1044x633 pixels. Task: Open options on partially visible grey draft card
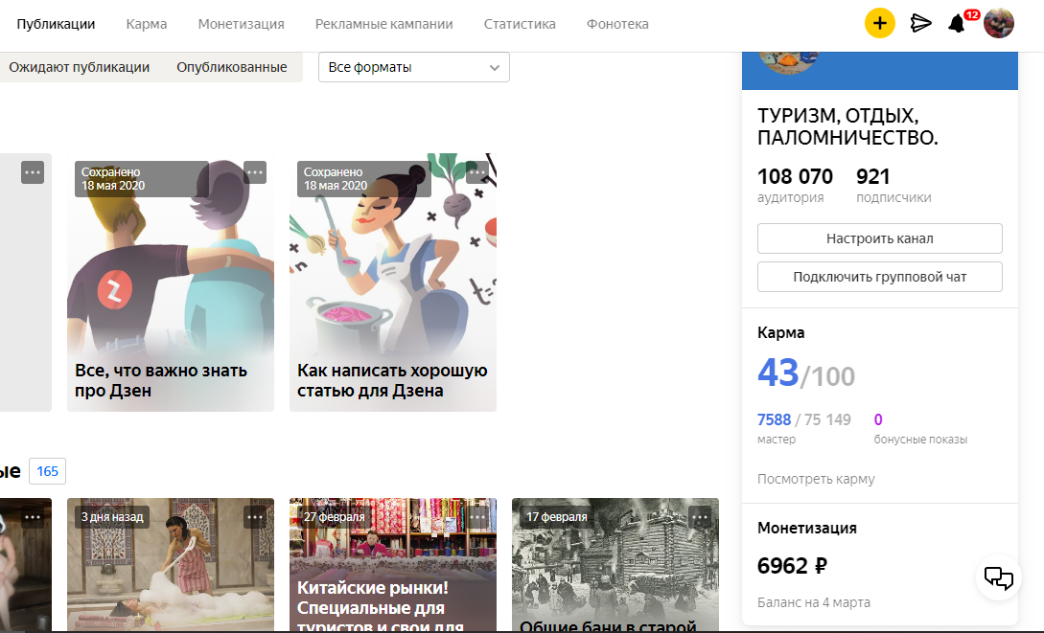(33, 172)
